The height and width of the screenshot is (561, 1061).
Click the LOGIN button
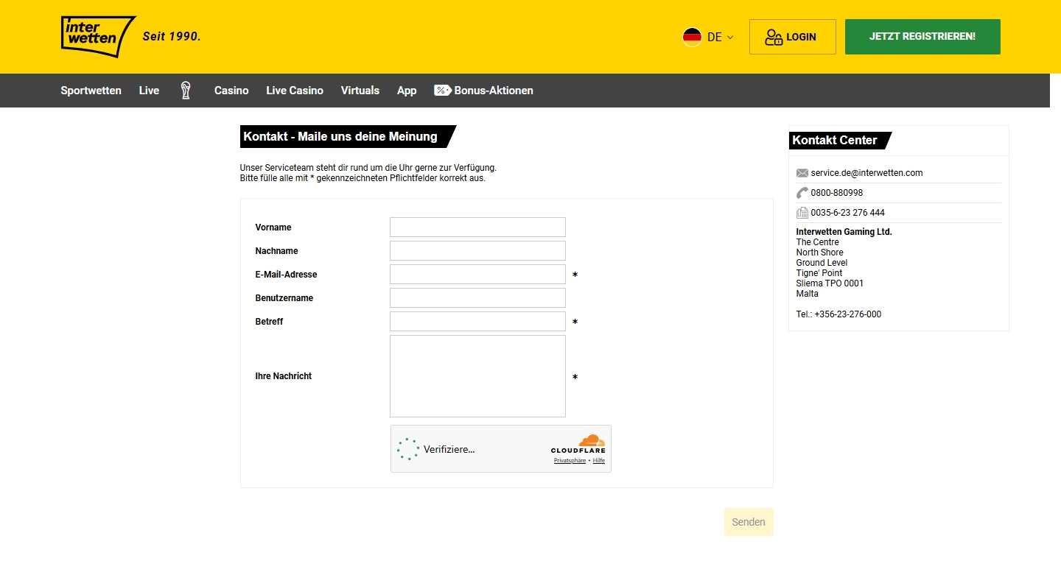(793, 37)
